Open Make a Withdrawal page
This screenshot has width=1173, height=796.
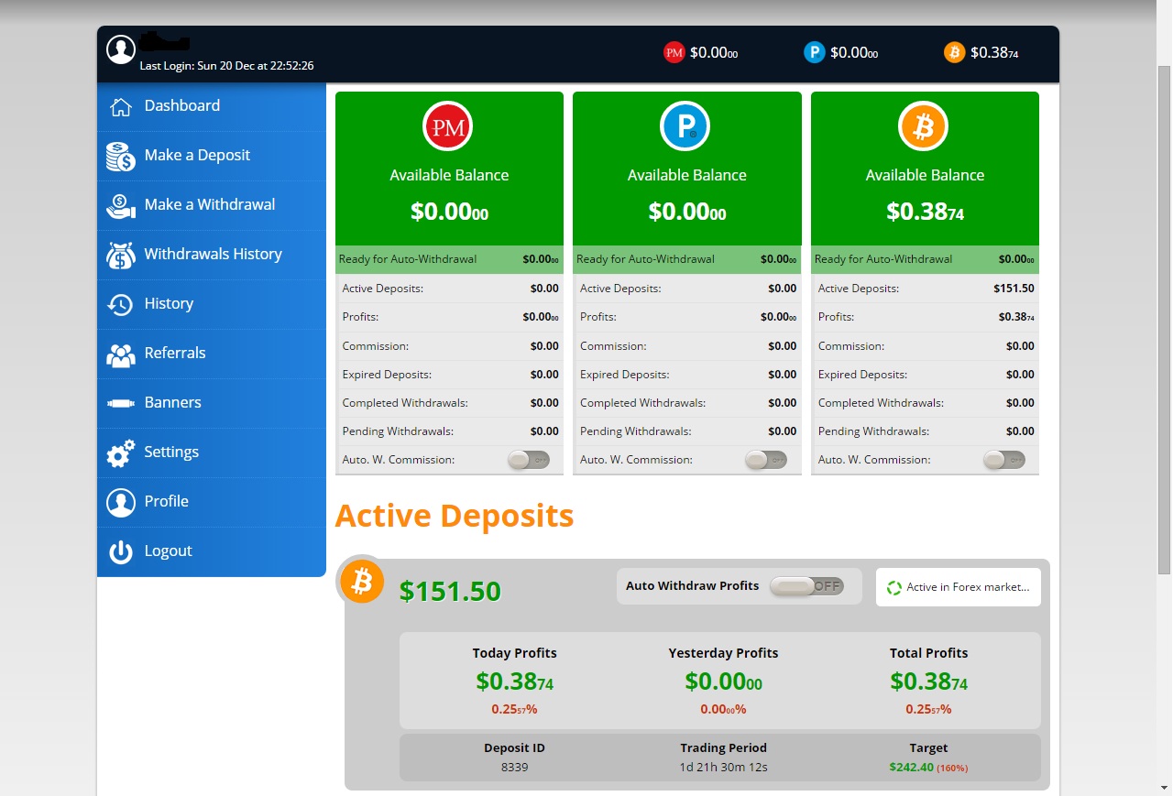coord(209,205)
